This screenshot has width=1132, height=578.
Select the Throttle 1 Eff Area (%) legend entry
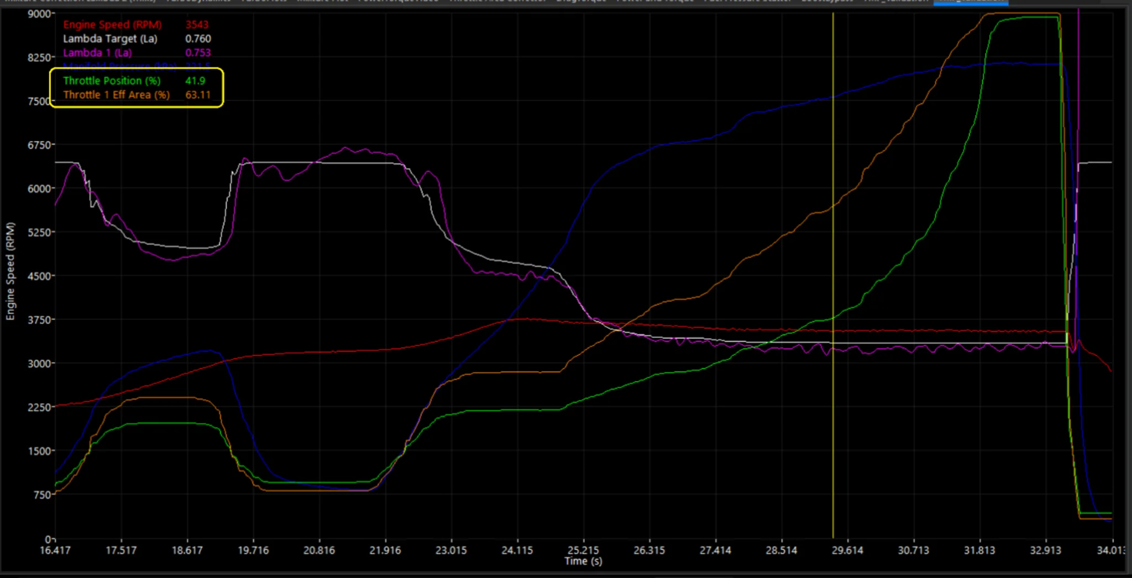(116, 94)
